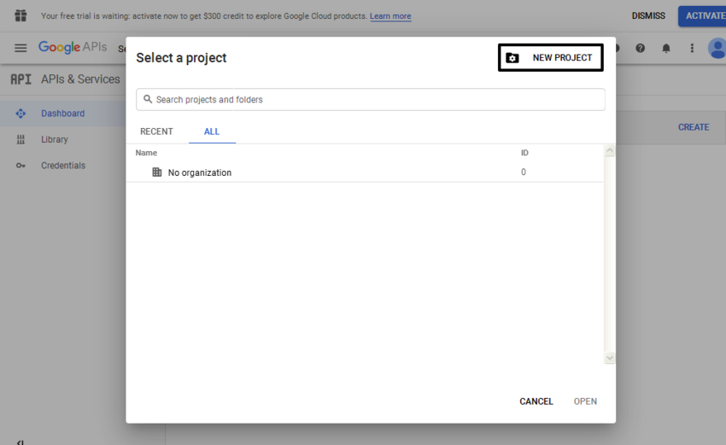Click the Library sidebar icon

point(20,139)
